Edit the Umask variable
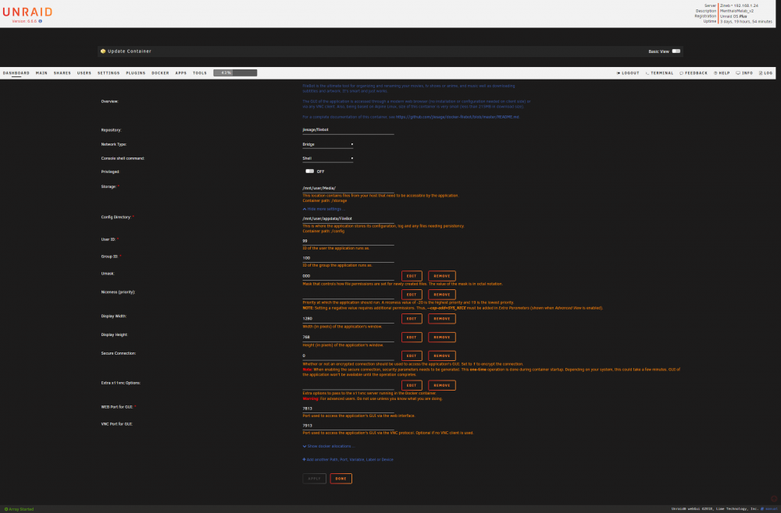Screen dimensions: 781x513 (x=412, y=276)
